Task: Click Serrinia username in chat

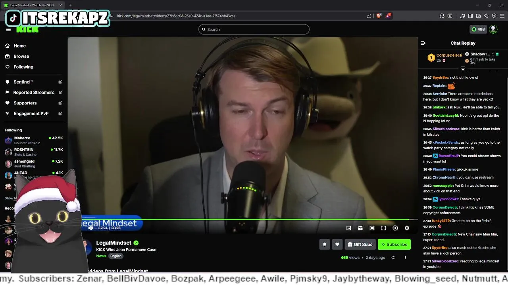Action: pos(439,94)
